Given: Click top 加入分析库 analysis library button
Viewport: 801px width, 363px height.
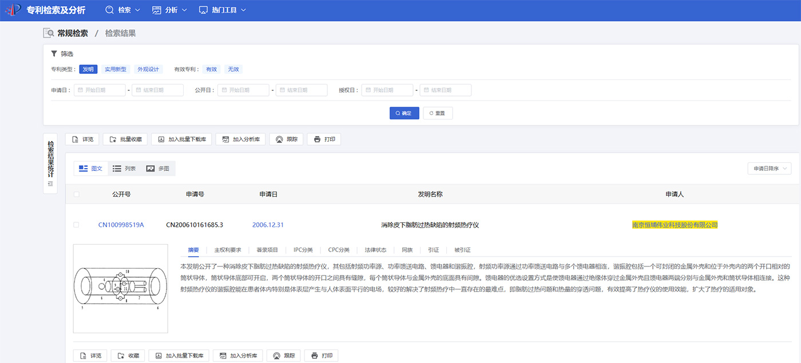Looking at the screenshot, I should (x=240, y=139).
